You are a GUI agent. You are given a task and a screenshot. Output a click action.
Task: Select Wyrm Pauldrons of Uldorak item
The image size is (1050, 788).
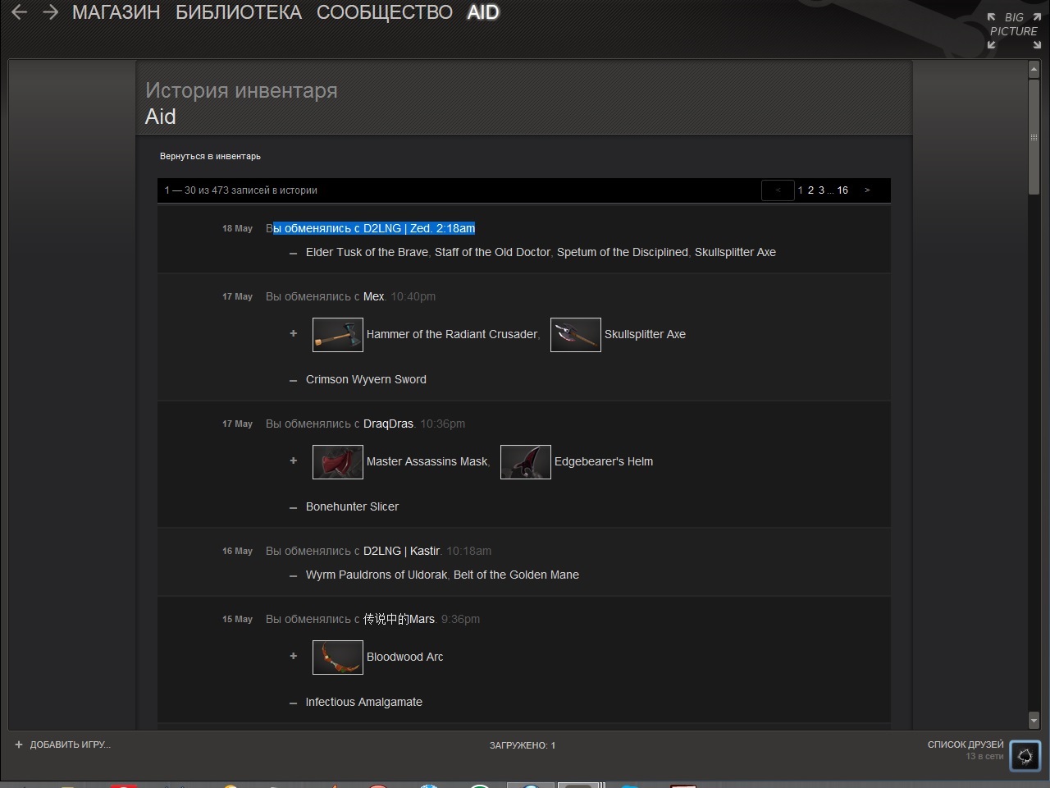tap(377, 575)
